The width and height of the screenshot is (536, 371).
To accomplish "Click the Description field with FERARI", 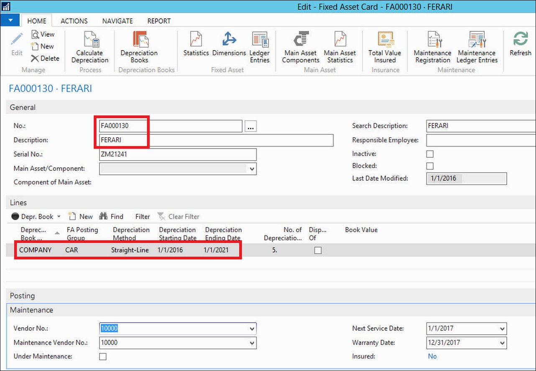I will [216, 140].
